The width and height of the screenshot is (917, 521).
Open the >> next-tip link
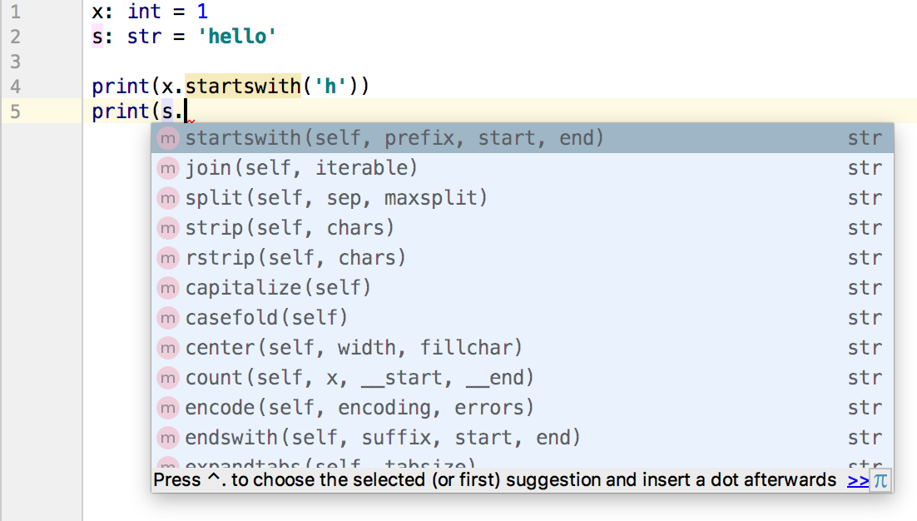[857, 480]
